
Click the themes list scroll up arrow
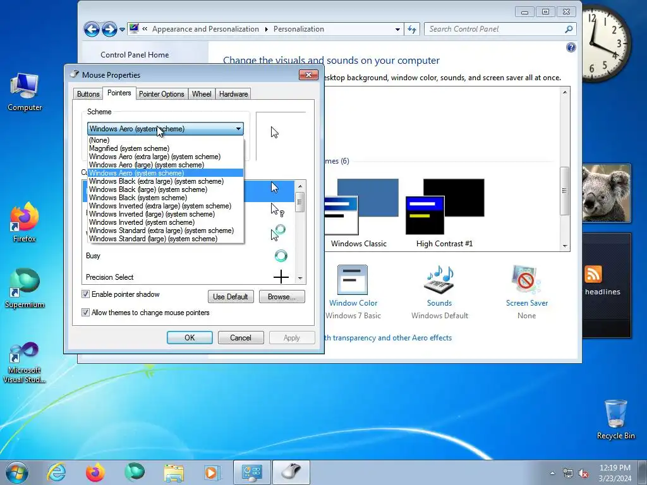[x=564, y=92]
